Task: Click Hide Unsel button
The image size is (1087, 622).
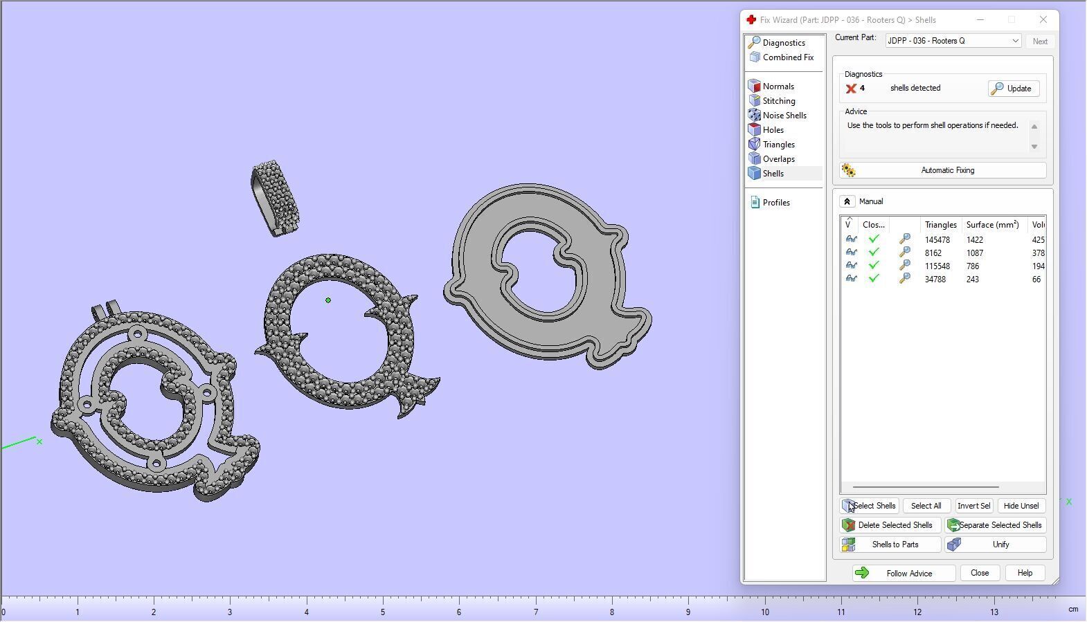Action: (x=1021, y=506)
